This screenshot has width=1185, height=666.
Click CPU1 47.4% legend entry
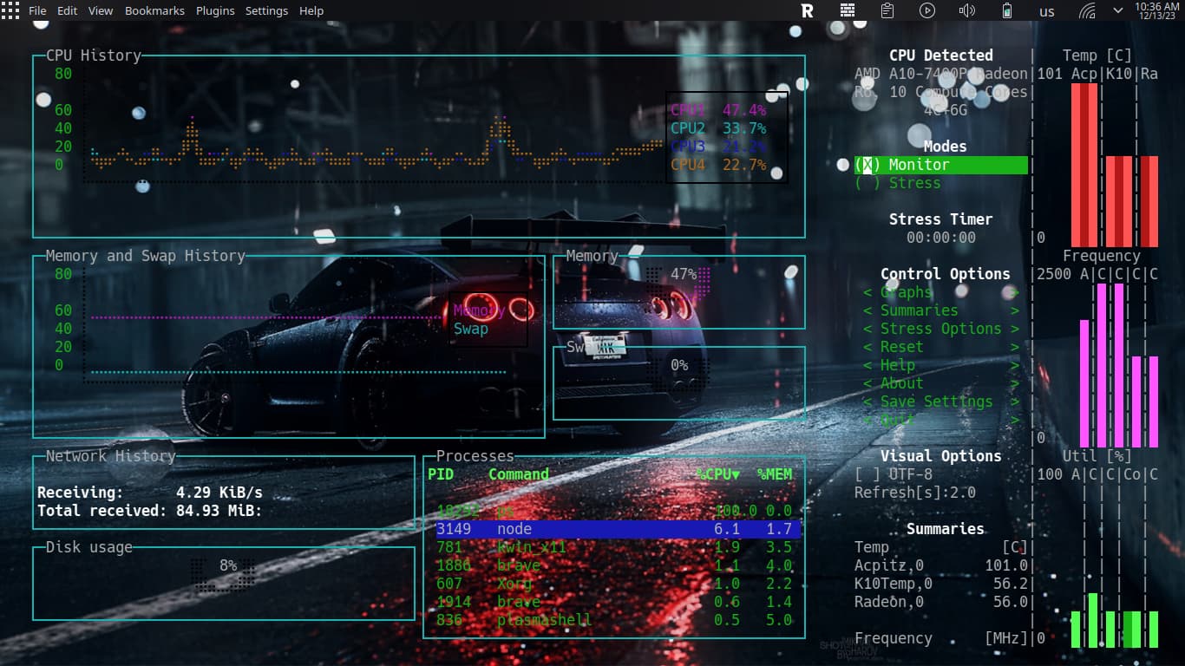pyautogui.click(x=718, y=110)
